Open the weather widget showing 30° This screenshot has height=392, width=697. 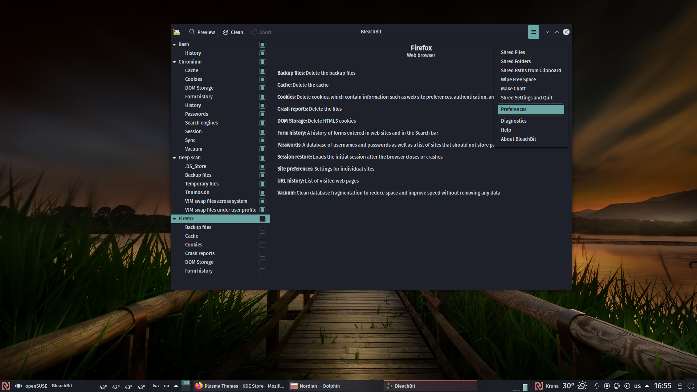(x=574, y=386)
